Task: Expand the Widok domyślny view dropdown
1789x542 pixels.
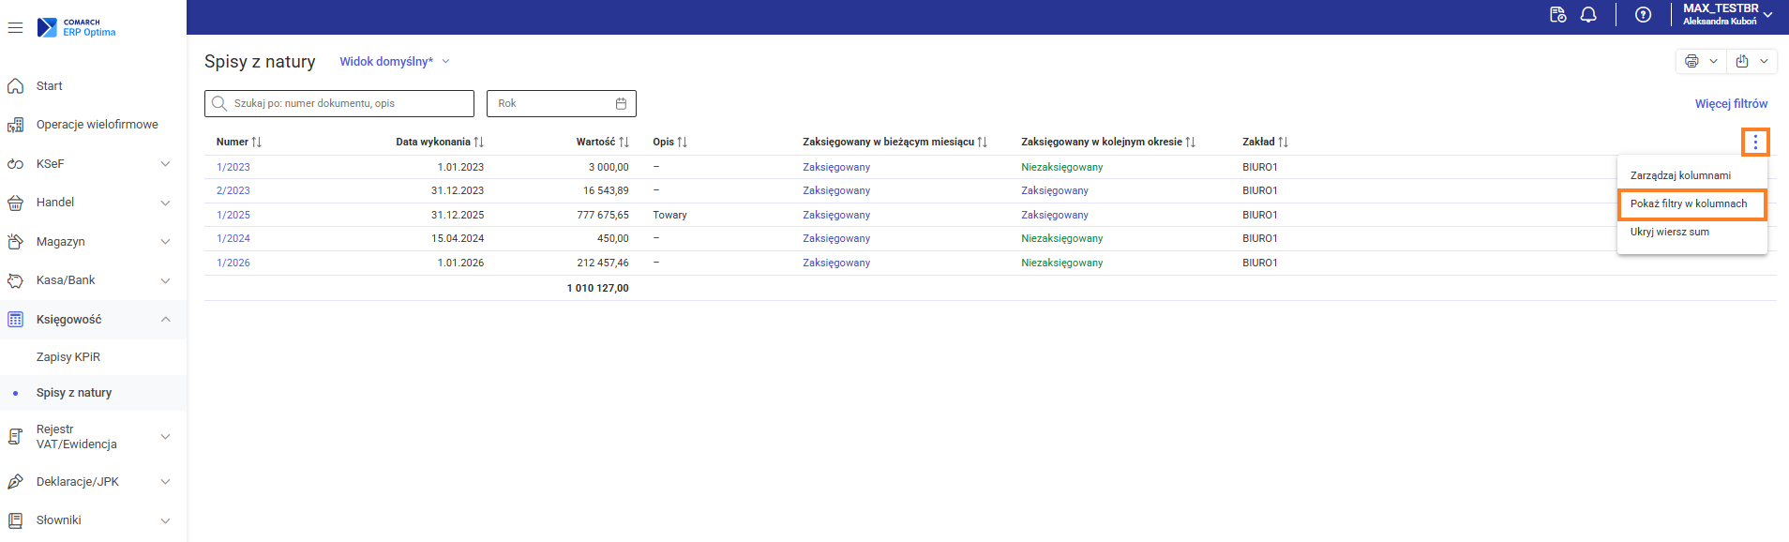Action: click(x=394, y=62)
